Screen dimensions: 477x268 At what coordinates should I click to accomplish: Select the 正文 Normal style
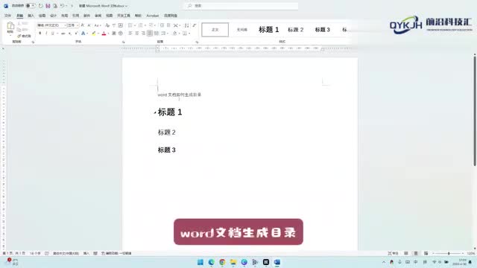[x=215, y=30]
